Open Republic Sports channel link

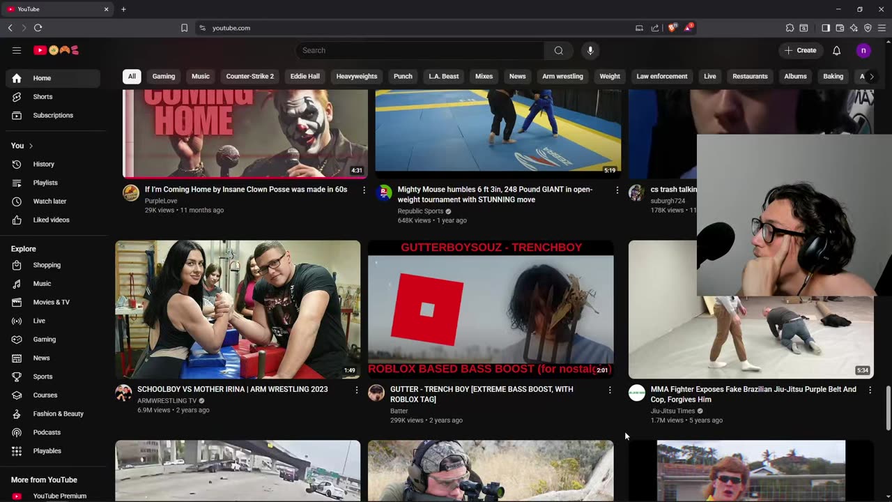tap(420, 211)
